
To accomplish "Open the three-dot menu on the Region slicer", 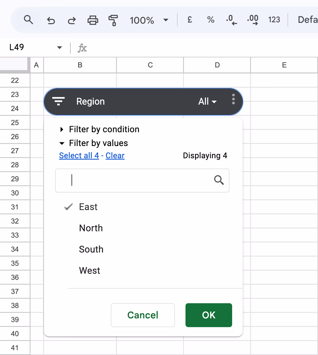I will (x=233, y=100).
